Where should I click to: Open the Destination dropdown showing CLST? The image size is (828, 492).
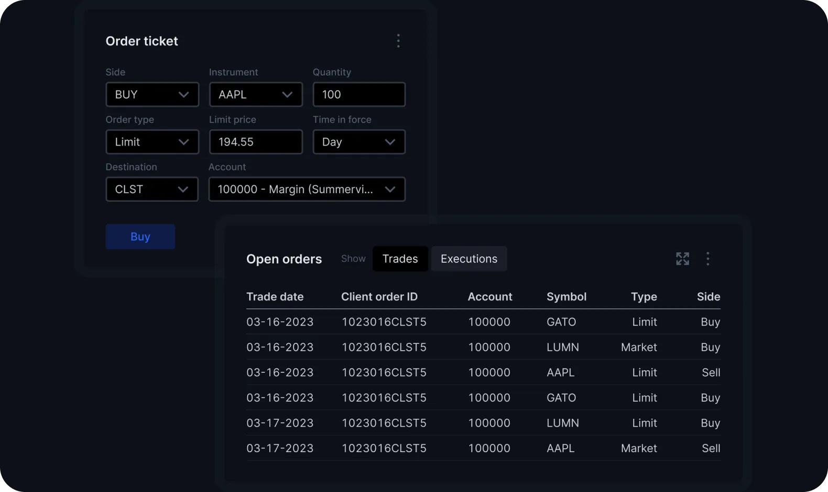(x=152, y=189)
